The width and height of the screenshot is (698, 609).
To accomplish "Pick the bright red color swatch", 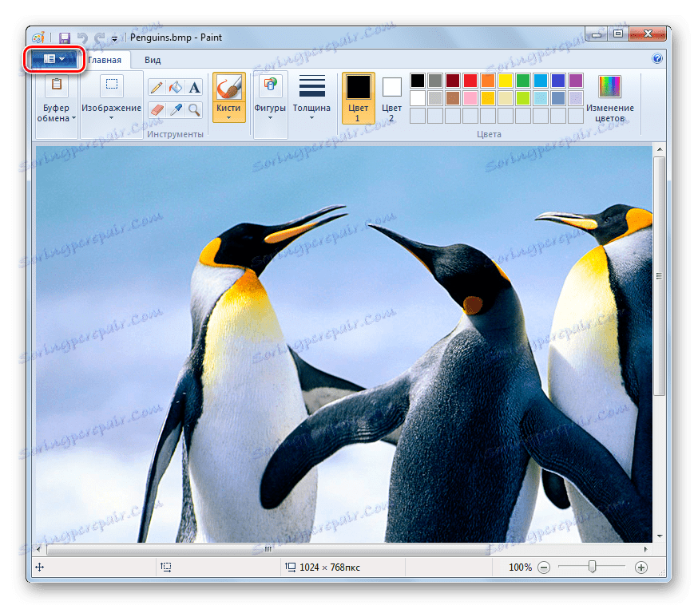I will click(470, 81).
